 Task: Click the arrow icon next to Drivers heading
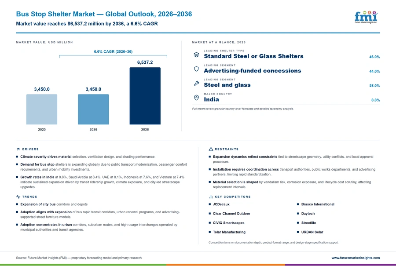[18, 149]
